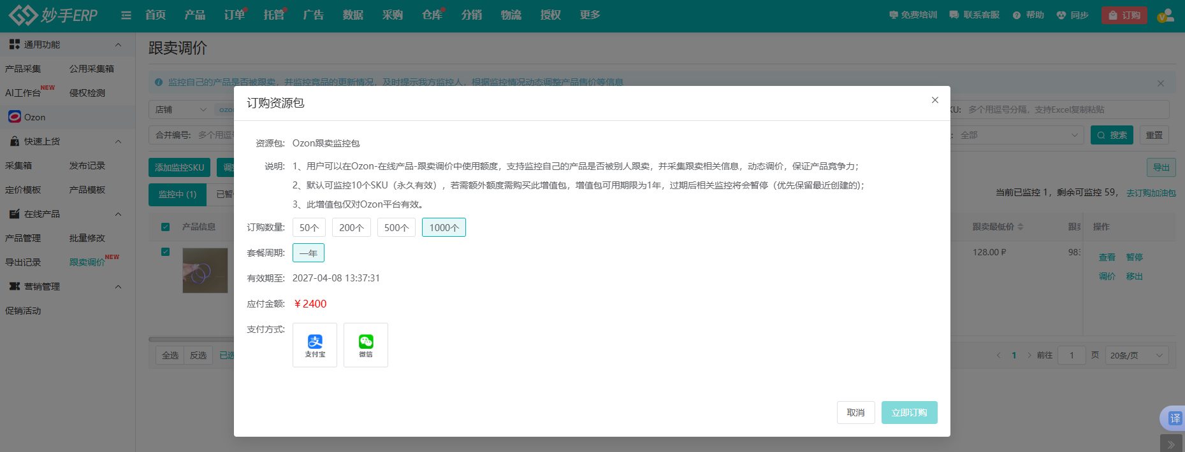Click the 立即订购 button
This screenshot has height=452, width=1185.
909,413
